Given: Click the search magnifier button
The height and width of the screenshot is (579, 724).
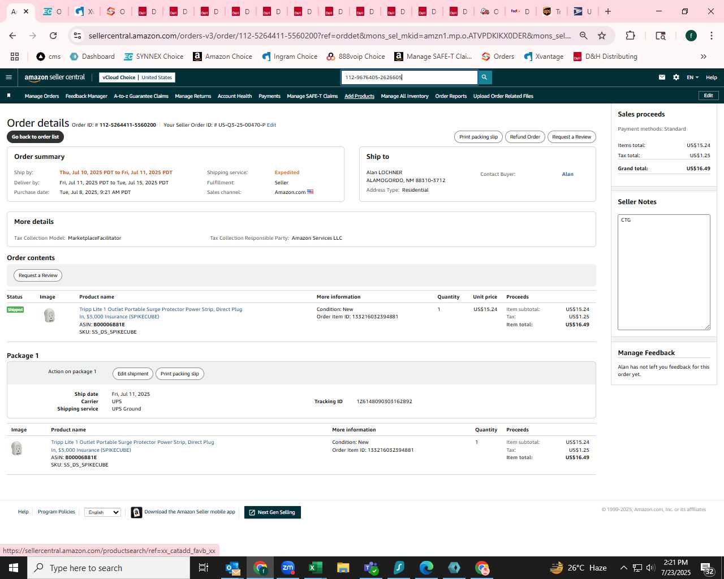Looking at the screenshot, I should 484,77.
